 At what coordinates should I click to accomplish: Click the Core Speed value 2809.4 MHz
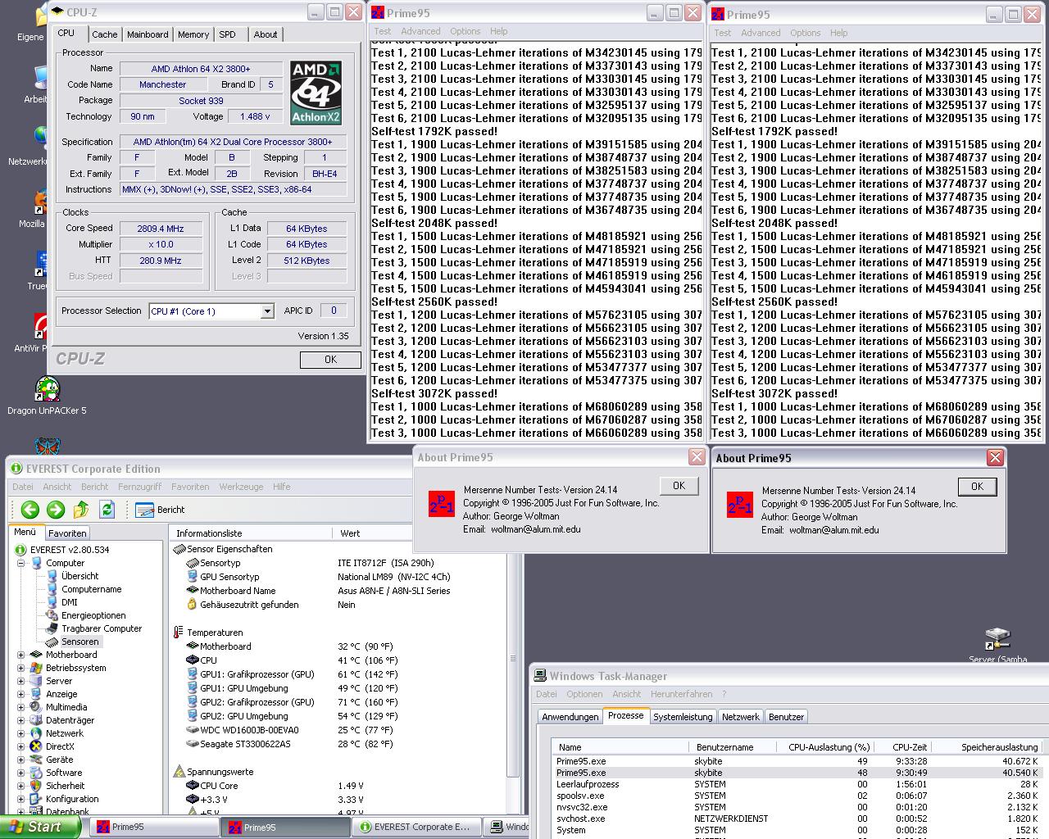pos(161,229)
